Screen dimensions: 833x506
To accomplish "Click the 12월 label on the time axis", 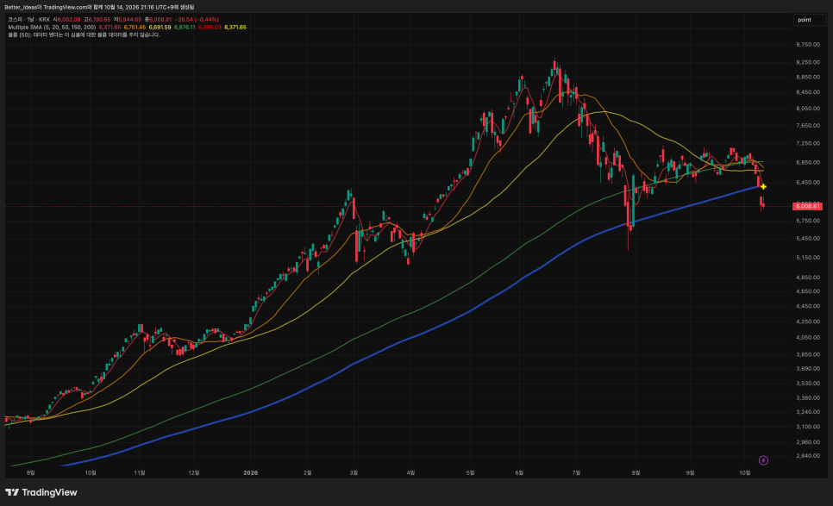I will pyautogui.click(x=194, y=472).
